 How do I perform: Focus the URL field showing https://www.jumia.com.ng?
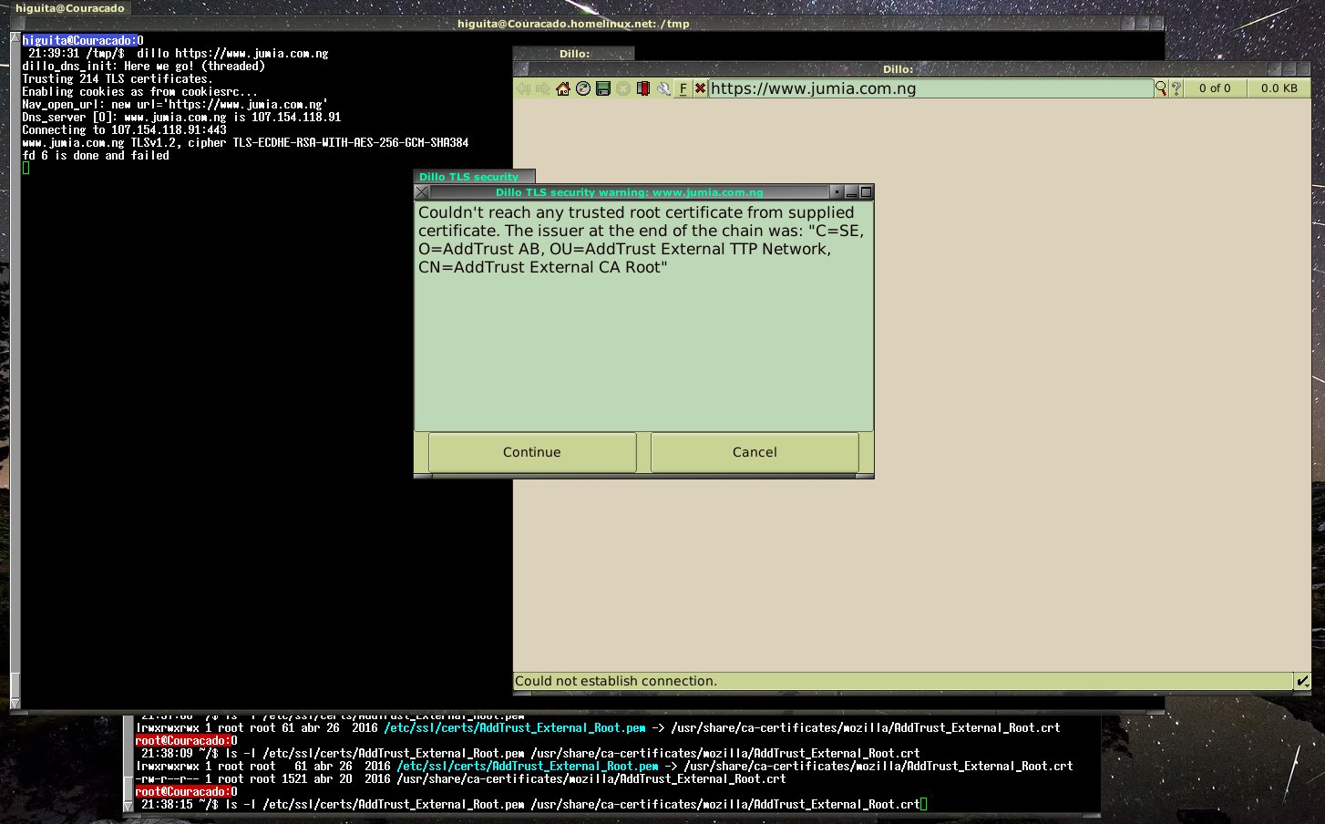(x=930, y=88)
